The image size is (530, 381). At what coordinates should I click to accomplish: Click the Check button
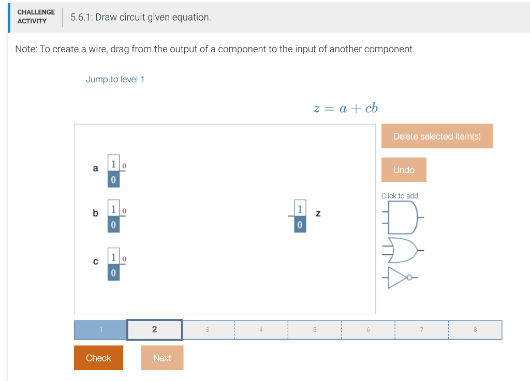click(x=98, y=358)
